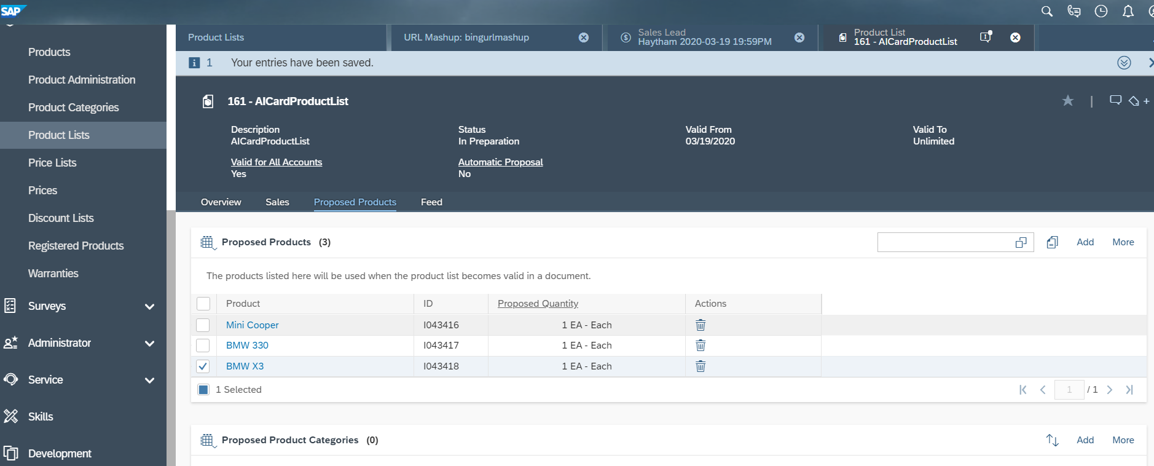This screenshot has height=466, width=1154.
Task: Click the page number input field
Action: point(1069,390)
